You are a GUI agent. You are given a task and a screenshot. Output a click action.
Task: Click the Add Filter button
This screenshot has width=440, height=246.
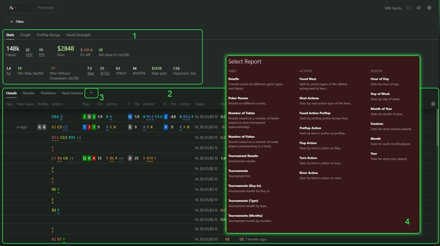[x=16, y=21]
